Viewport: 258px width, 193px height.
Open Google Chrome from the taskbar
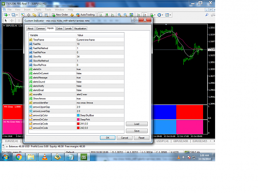[x=19, y=157]
